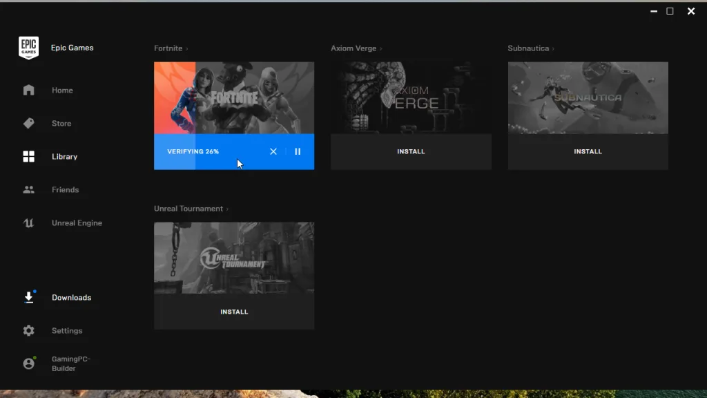
Task: Expand the chevron beside Fortnite title
Action: pyautogui.click(x=186, y=49)
